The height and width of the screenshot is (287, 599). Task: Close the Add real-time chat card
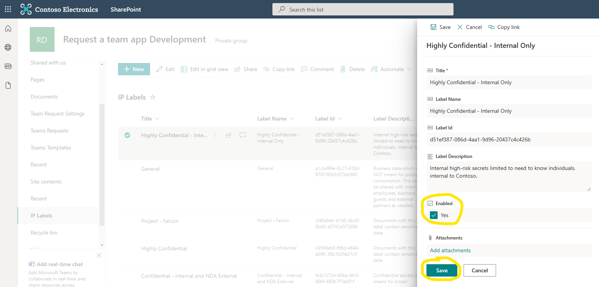[x=99, y=255]
